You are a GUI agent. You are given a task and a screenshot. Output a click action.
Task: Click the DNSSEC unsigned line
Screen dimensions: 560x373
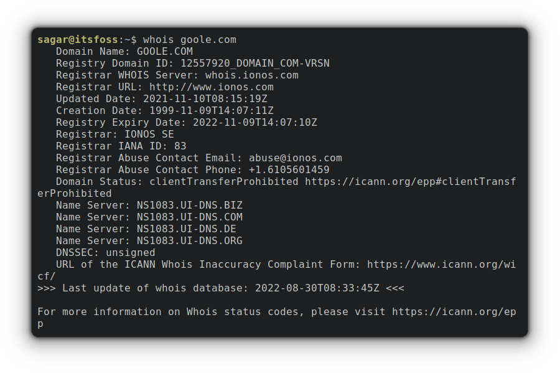point(106,253)
